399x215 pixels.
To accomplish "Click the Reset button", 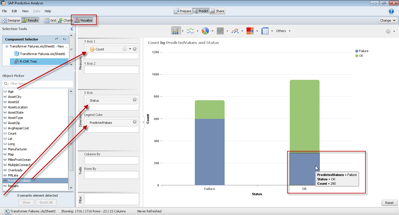I will point(389,203).
